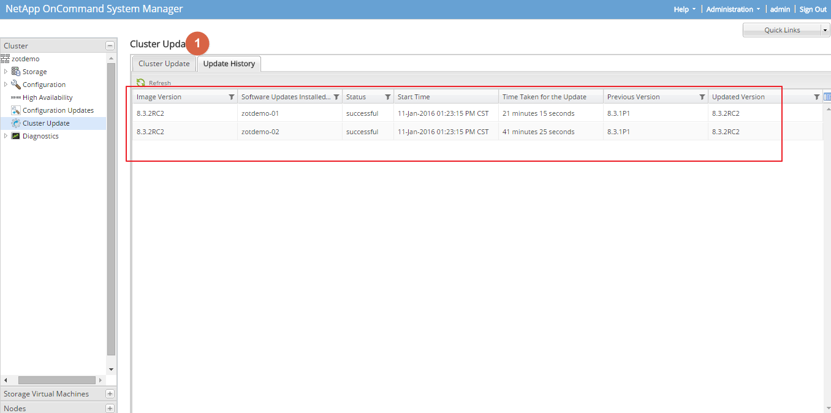Click '41 minutes 25 seconds' cell

pyautogui.click(x=551, y=132)
